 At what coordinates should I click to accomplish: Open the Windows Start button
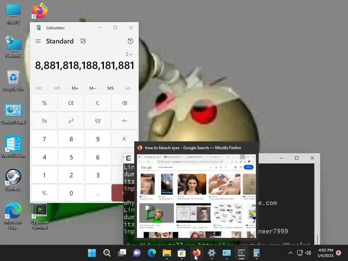(x=92, y=253)
